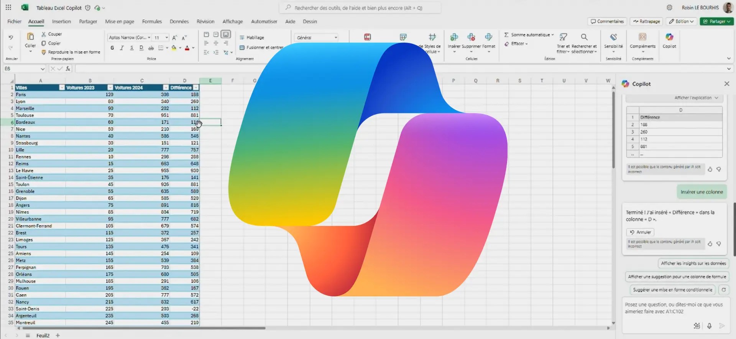Open the Voitures 2023 filter dropdown
This screenshot has width=736, height=339.
(110, 88)
